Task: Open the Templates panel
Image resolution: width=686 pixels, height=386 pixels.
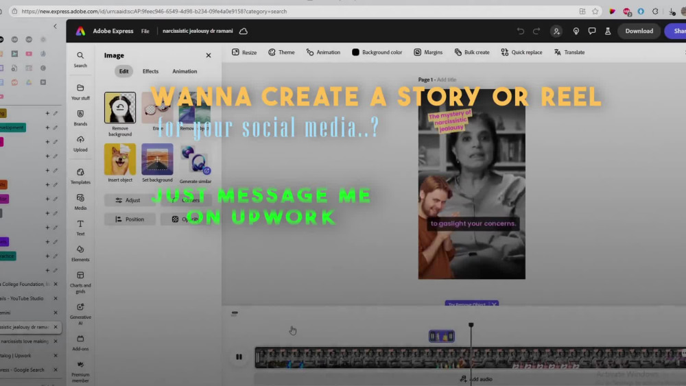Action: [80, 176]
